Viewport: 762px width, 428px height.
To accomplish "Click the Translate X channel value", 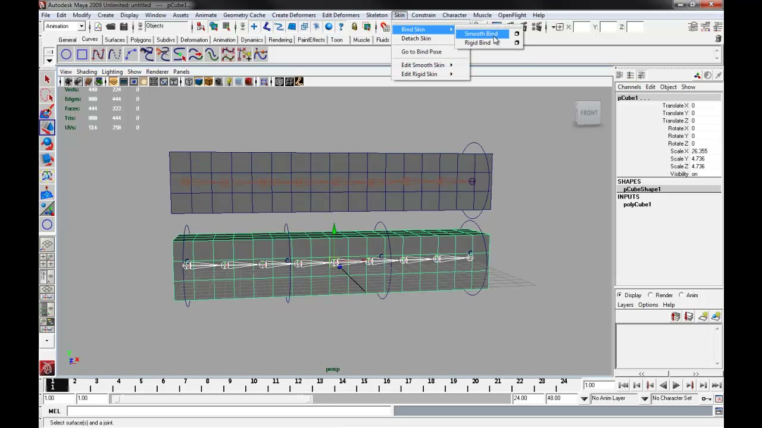I will pyautogui.click(x=705, y=106).
